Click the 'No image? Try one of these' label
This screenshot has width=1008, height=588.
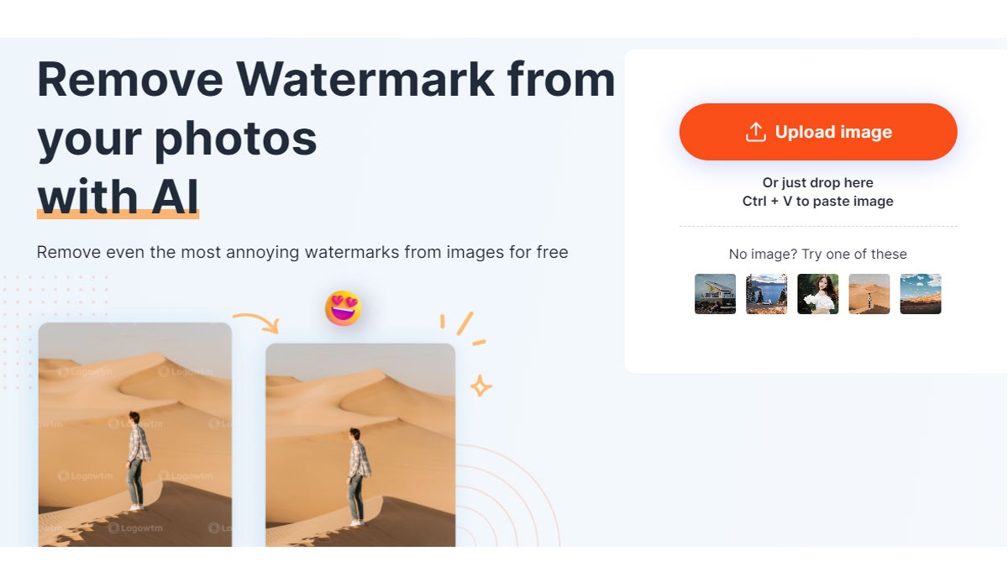point(818,255)
